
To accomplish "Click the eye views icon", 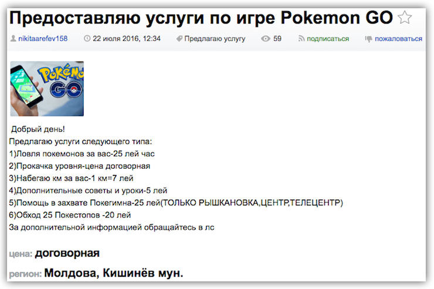I will (x=265, y=39).
